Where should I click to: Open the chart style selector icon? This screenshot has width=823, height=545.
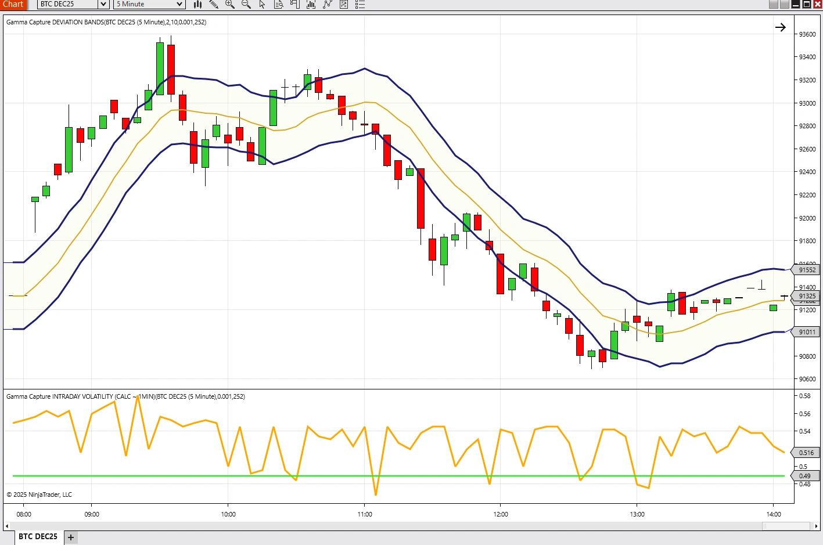click(197, 5)
